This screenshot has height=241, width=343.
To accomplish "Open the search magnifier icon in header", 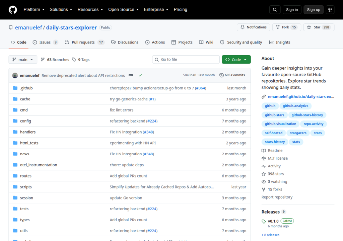I will point(275,10).
